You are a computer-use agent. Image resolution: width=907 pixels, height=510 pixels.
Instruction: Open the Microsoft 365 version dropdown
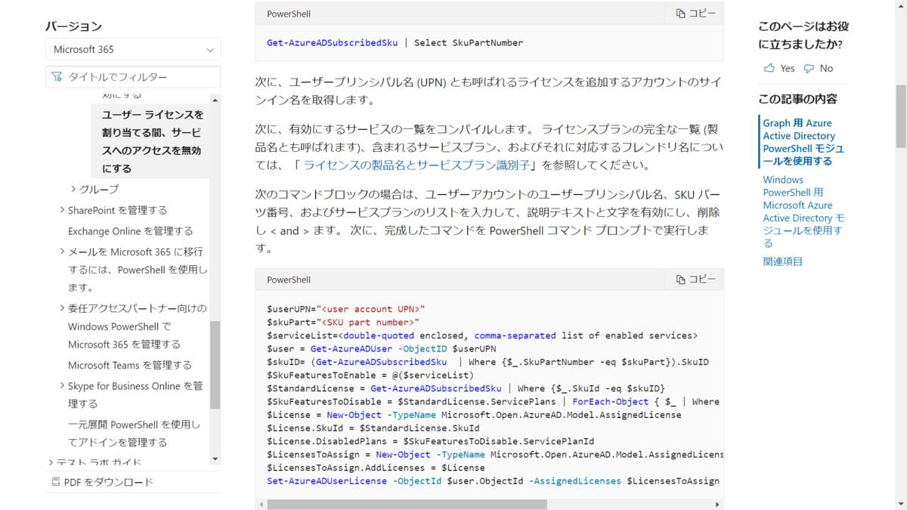click(x=133, y=49)
